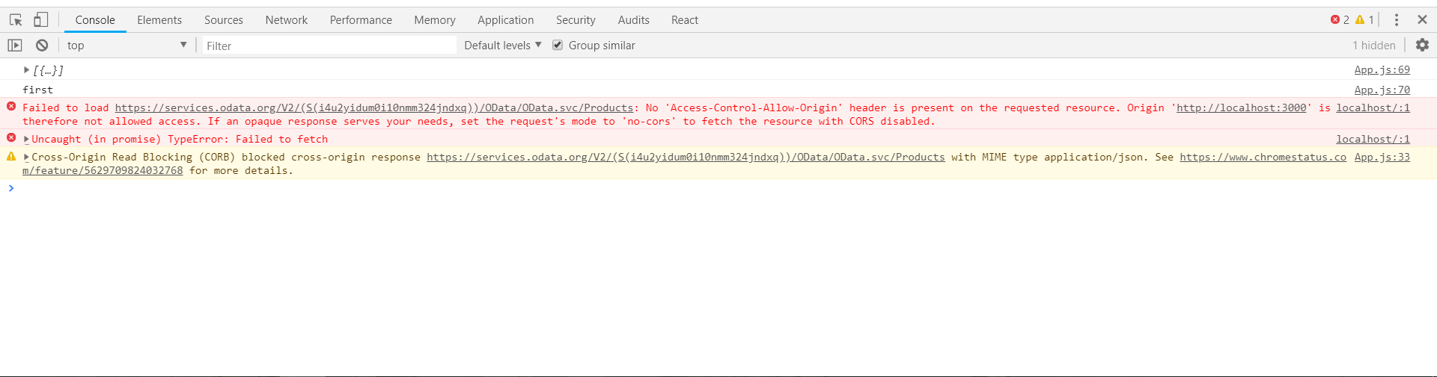Clear the console with the ban icon

click(42, 46)
